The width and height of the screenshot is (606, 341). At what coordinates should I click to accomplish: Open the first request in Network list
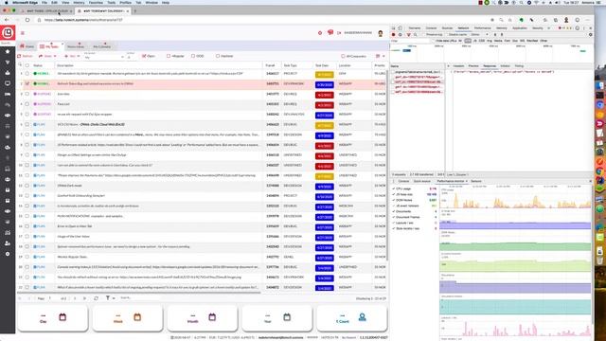click(417, 72)
